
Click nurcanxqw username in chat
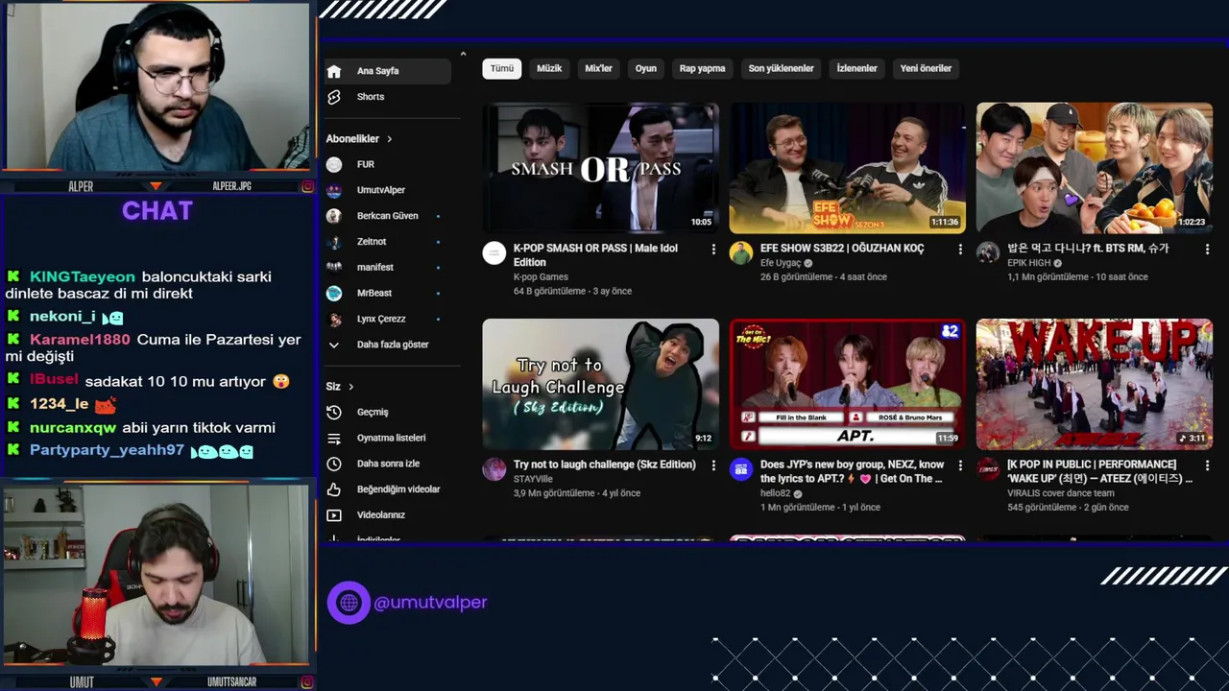(73, 428)
